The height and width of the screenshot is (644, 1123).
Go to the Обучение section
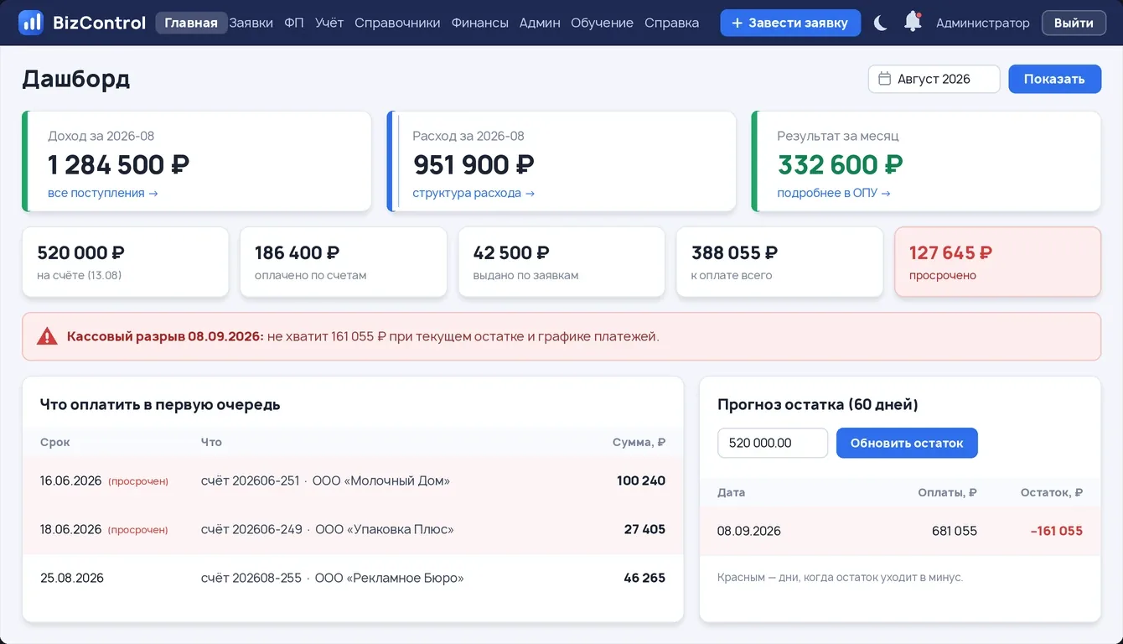click(602, 23)
